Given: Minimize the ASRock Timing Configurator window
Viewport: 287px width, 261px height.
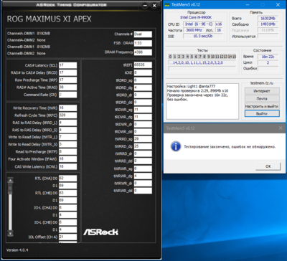Looking at the screenshot, I should pos(145,6).
